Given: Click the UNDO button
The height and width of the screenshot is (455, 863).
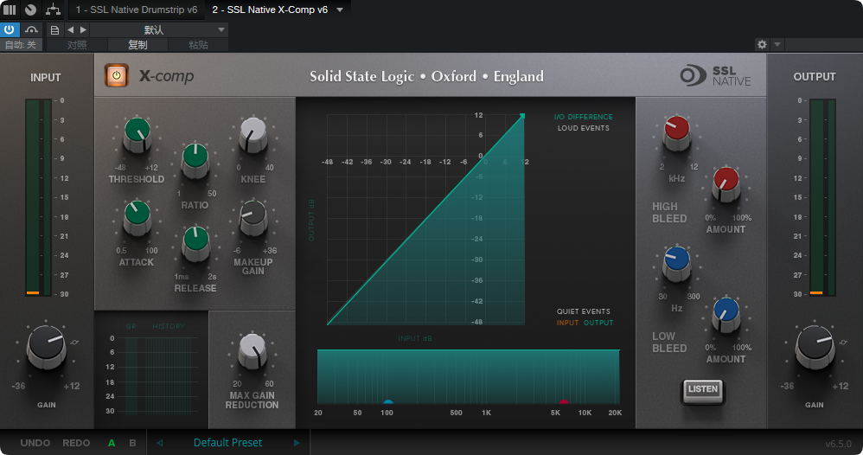Looking at the screenshot, I should click(x=35, y=443).
